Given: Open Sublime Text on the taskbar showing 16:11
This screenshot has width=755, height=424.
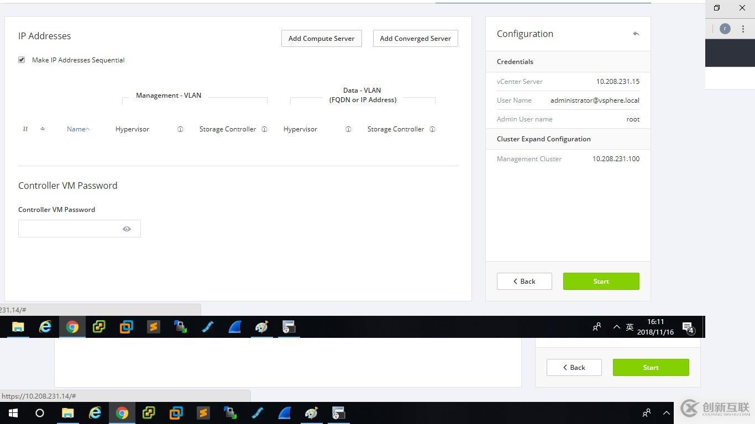Looking at the screenshot, I should (154, 327).
